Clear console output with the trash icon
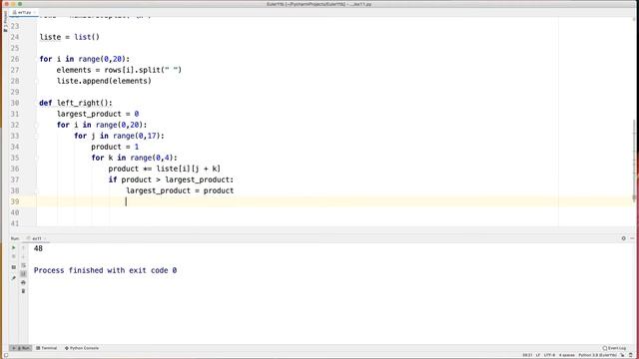This screenshot has width=639, height=359. tap(23, 291)
